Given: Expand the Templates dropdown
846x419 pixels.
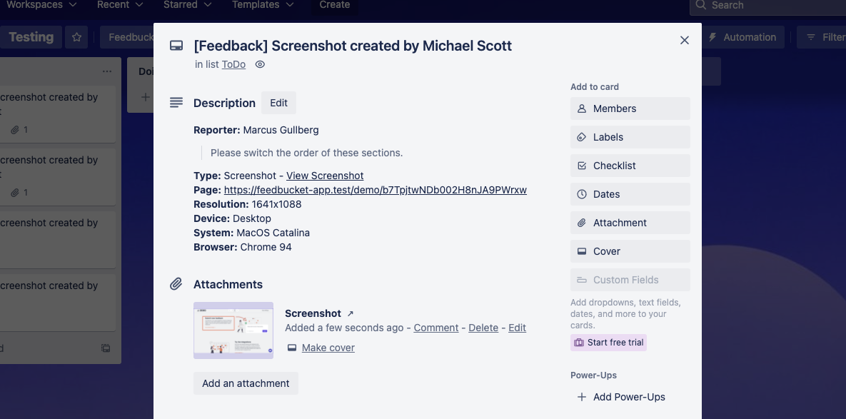Looking at the screenshot, I should (x=263, y=5).
